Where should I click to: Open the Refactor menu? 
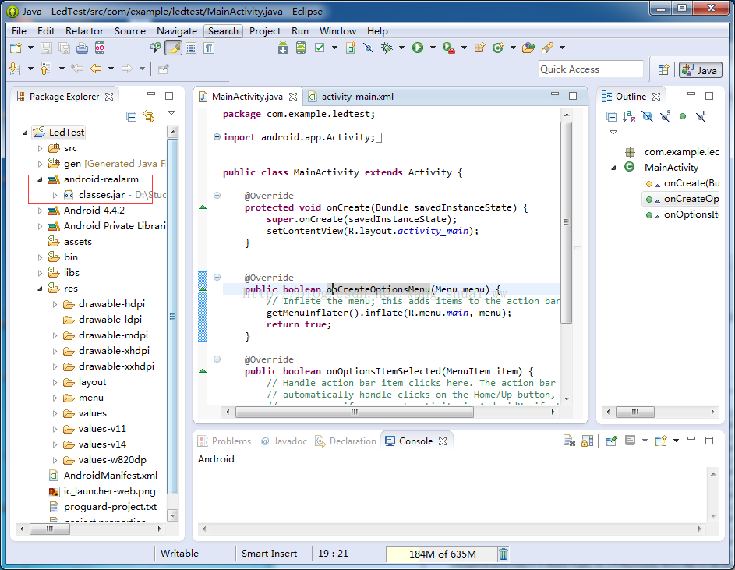click(x=84, y=31)
